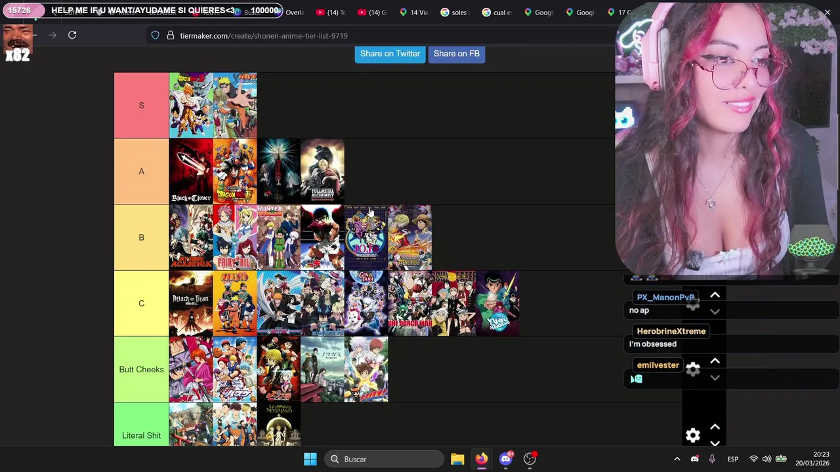Select the Fairy Tail poster
The width and height of the screenshot is (840, 472).
click(x=235, y=237)
